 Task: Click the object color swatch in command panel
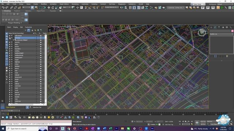point(233,31)
